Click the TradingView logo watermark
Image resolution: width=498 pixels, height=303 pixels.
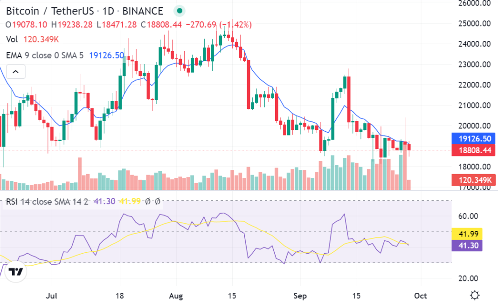(15, 271)
